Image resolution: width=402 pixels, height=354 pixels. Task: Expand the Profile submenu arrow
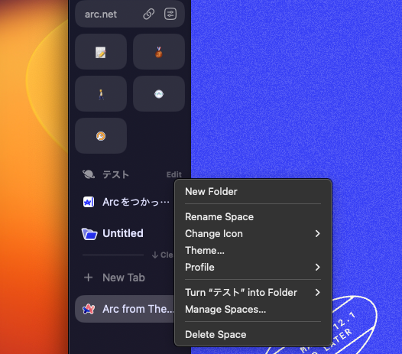(318, 268)
